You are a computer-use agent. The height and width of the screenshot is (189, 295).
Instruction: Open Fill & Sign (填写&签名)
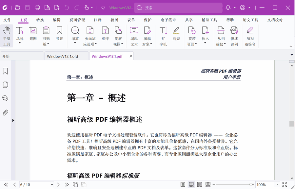click(250, 36)
